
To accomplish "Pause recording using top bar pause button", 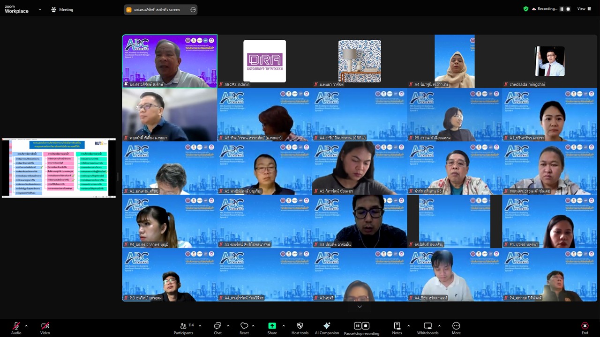I will [562, 9].
